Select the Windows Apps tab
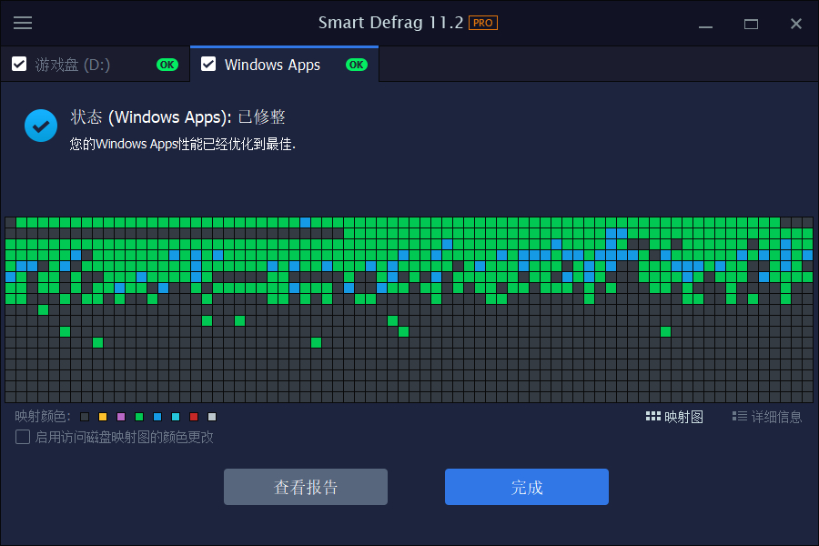The image size is (819, 546). [285, 65]
